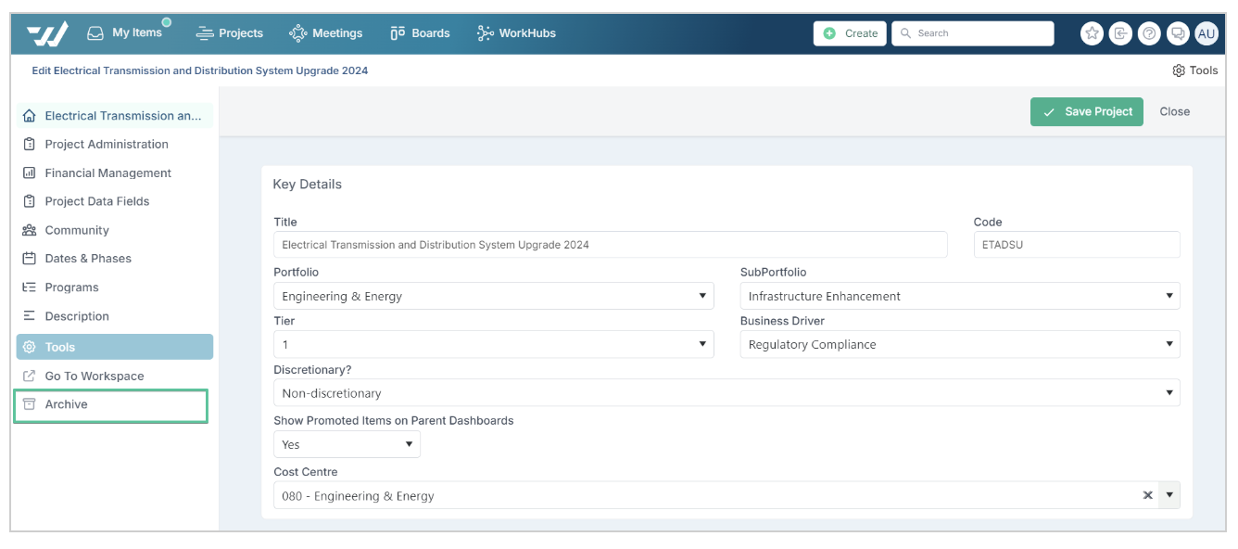The height and width of the screenshot is (549, 1238).
Task: Expand the SubPortfolio dropdown
Action: tap(960, 297)
